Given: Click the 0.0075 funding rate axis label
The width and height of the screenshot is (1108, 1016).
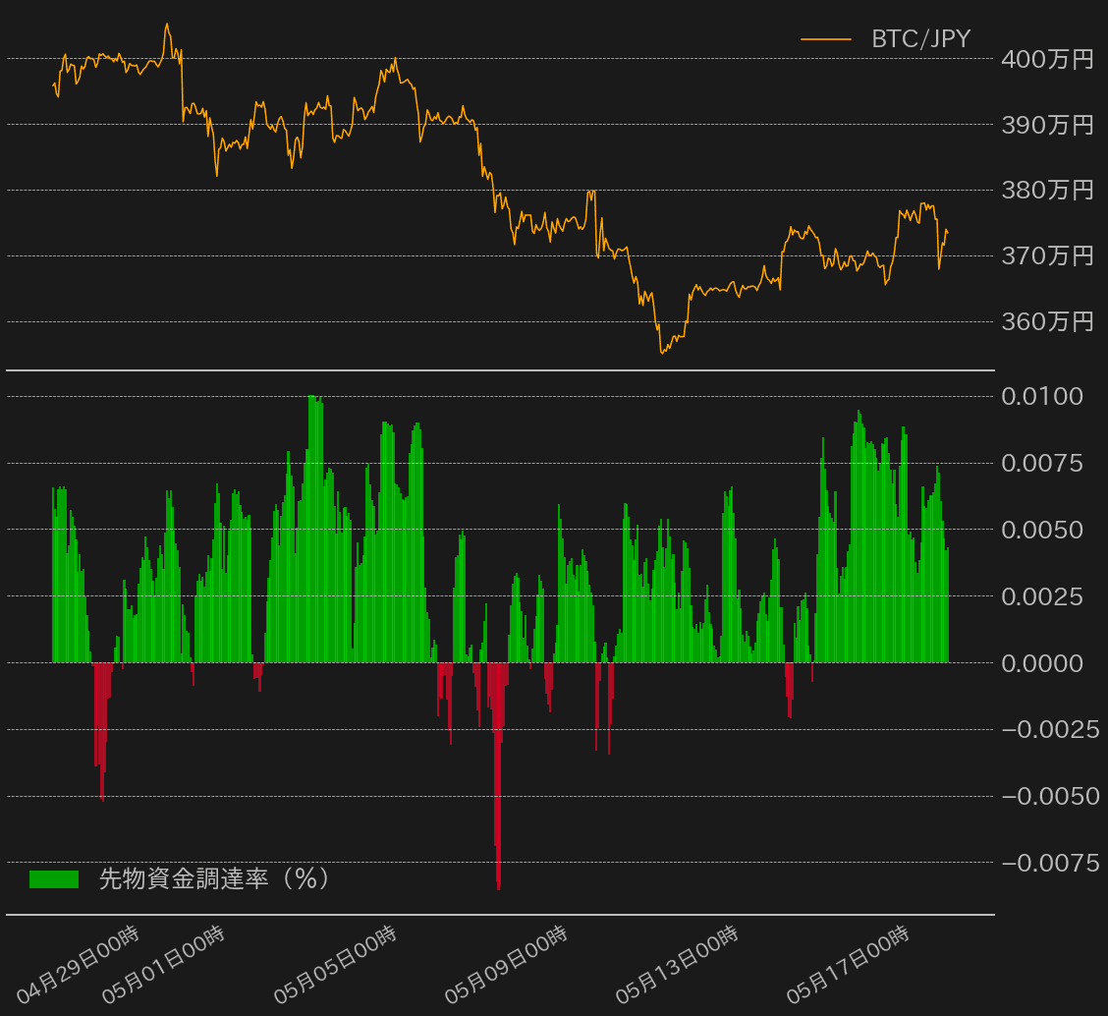Looking at the screenshot, I should click(x=1042, y=463).
